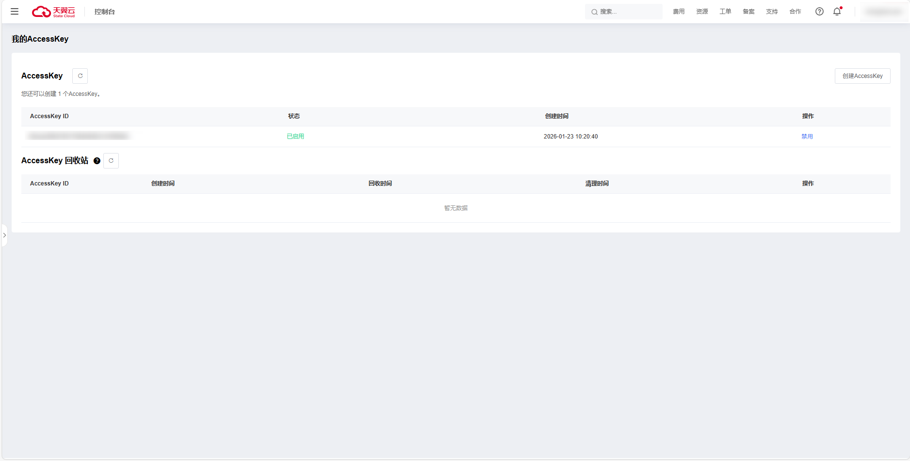The width and height of the screenshot is (910, 461).
Task: Click the 创建AccessKey button
Action: tap(862, 76)
